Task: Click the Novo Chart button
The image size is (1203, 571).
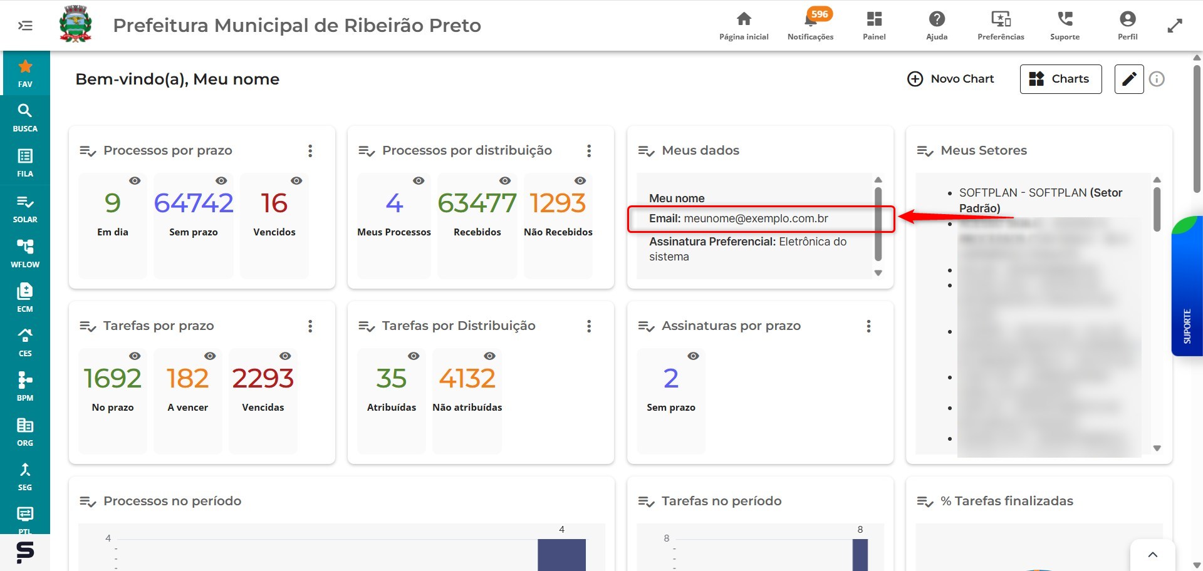Action: click(x=950, y=79)
